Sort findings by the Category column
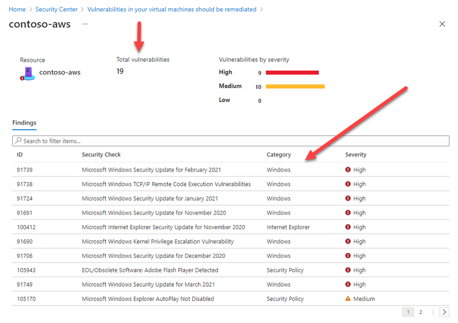 (x=279, y=154)
